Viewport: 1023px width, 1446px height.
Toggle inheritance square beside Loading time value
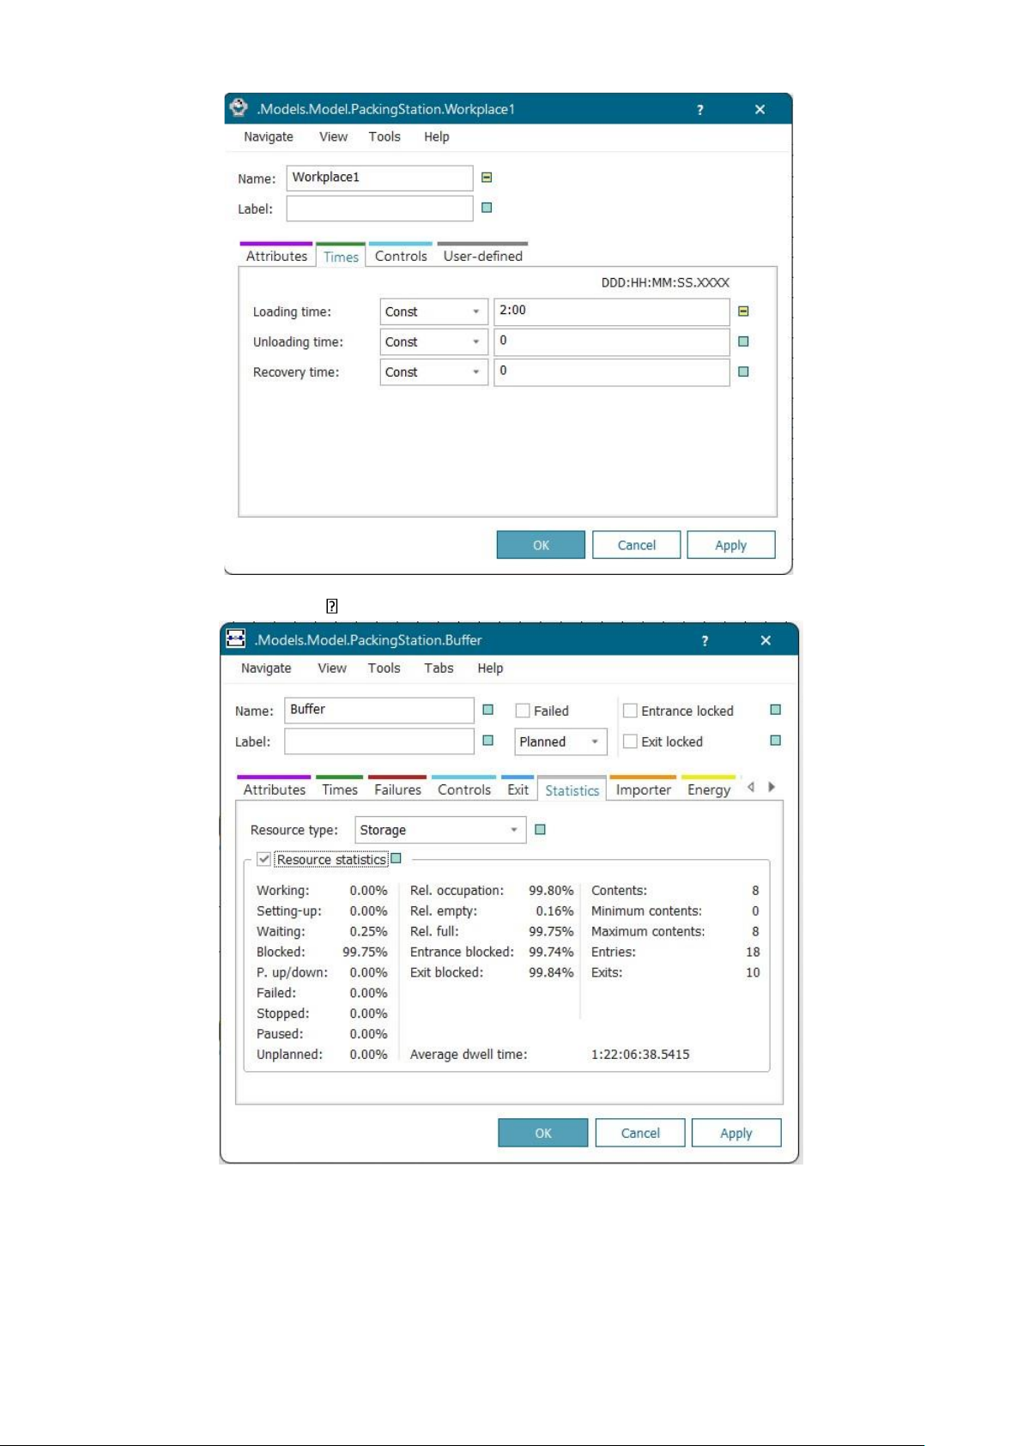click(x=743, y=312)
